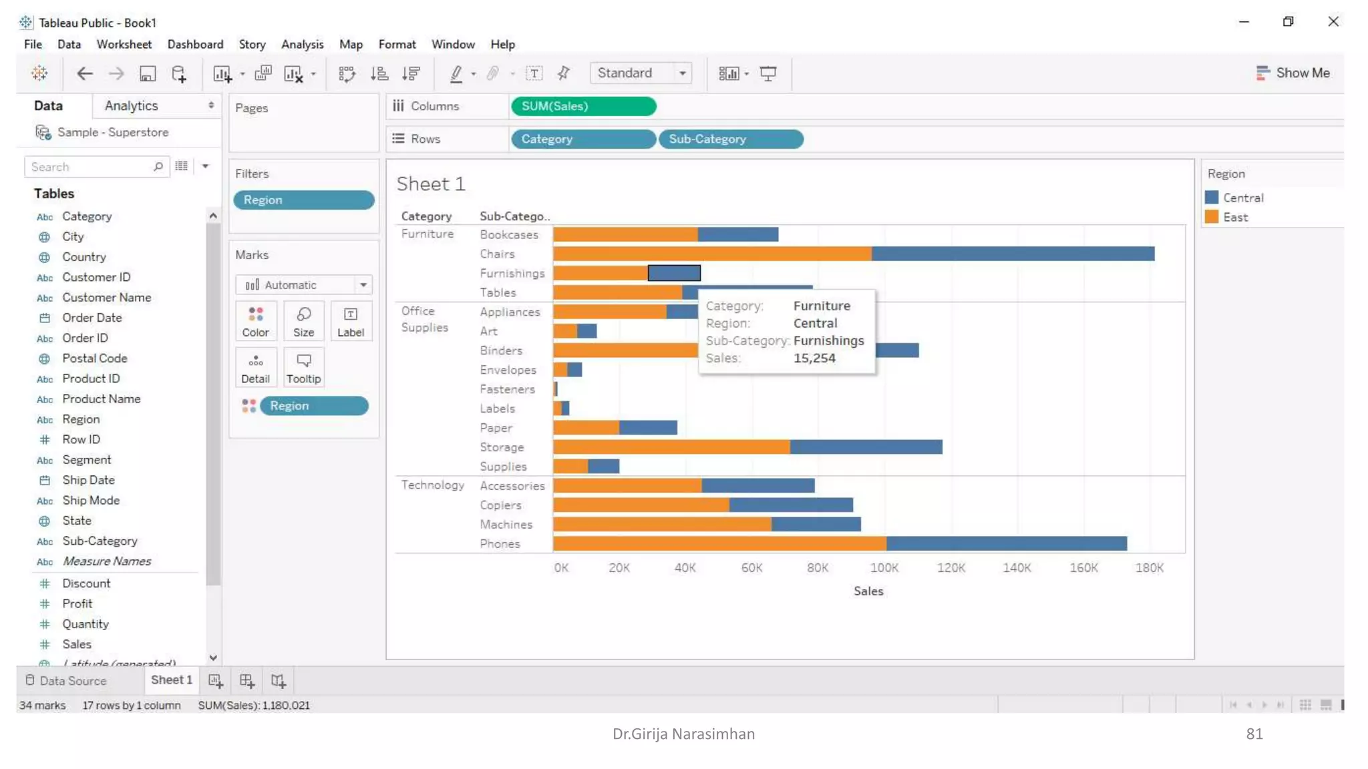1368x769 pixels.
Task: Click the New Dashboard tab icon
Action: (247, 680)
